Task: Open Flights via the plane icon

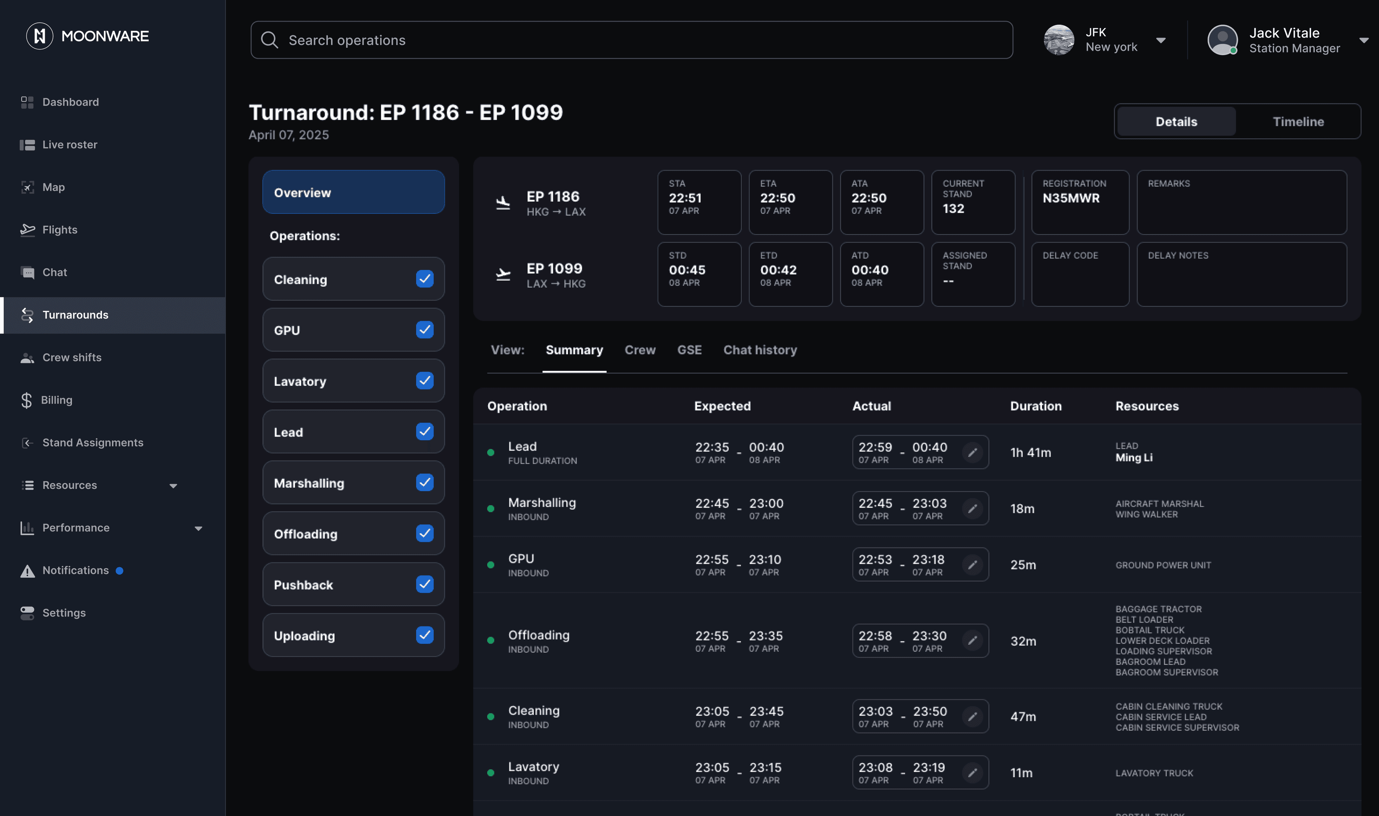Action: 27,230
